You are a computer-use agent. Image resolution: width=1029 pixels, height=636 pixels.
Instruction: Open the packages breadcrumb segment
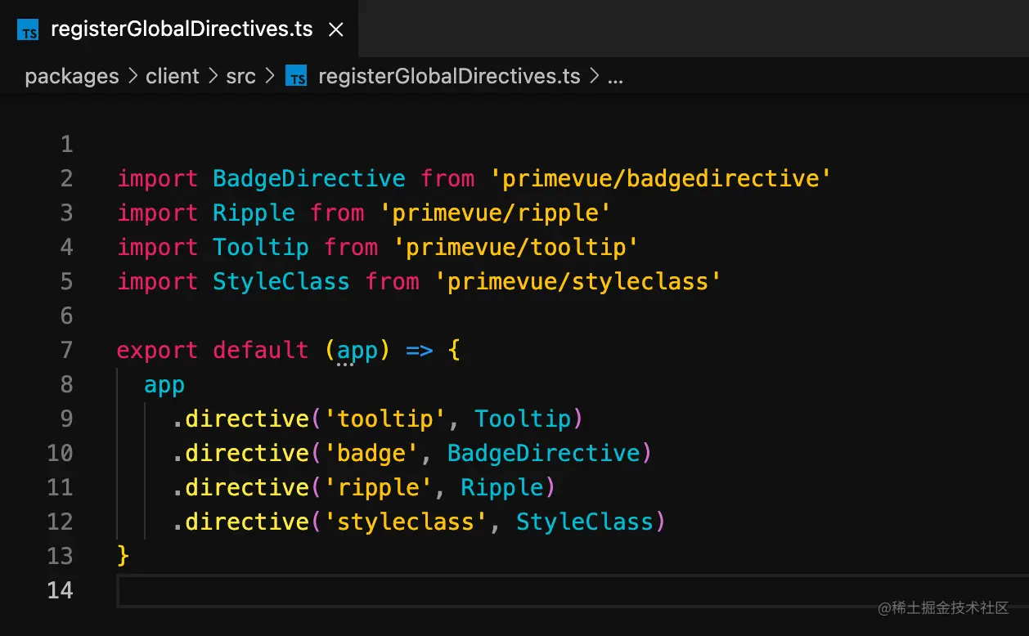tap(72, 77)
